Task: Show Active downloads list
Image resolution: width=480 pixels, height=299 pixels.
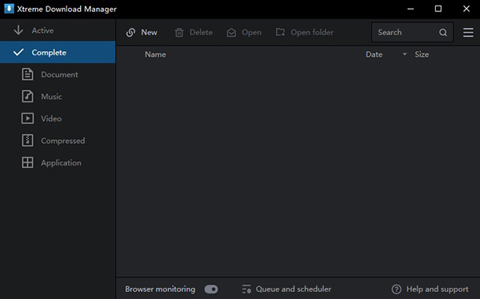Action: coord(58,30)
